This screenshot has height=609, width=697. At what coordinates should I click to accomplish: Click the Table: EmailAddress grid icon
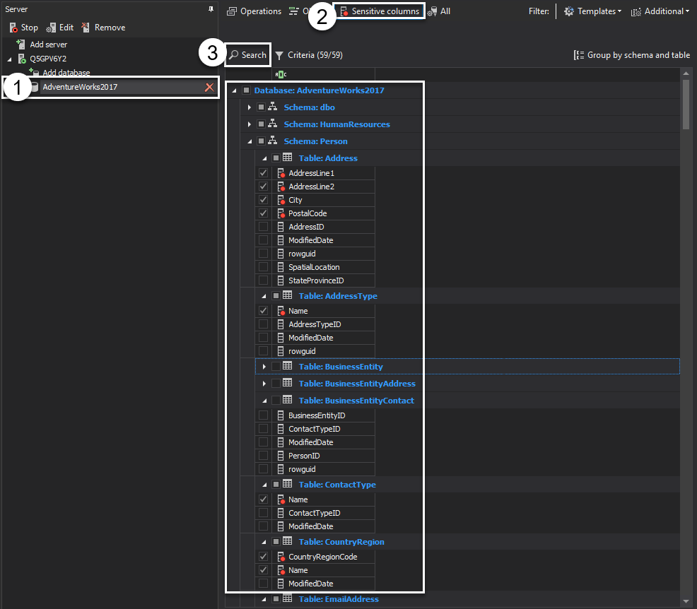click(x=288, y=599)
